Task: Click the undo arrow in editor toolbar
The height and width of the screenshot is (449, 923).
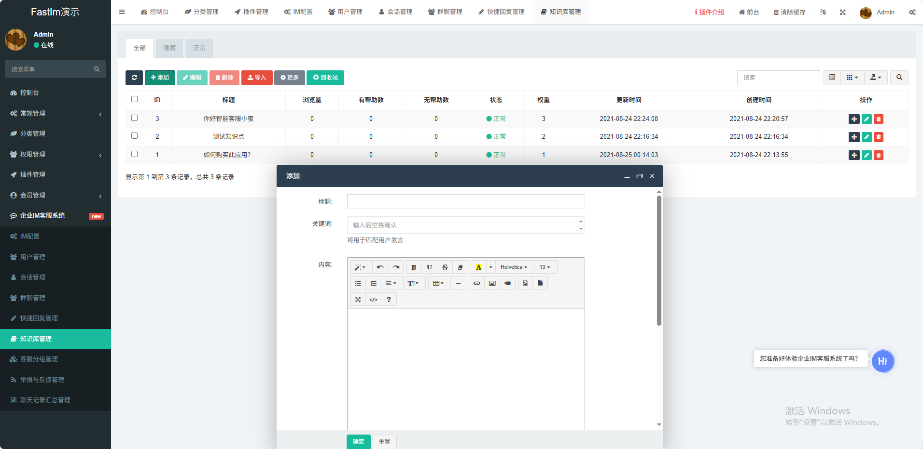Action: (x=380, y=267)
